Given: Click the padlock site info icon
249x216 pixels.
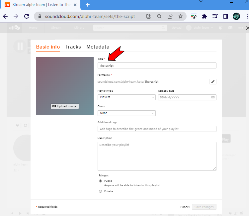Looking at the screenshot, I should point(40,16).
